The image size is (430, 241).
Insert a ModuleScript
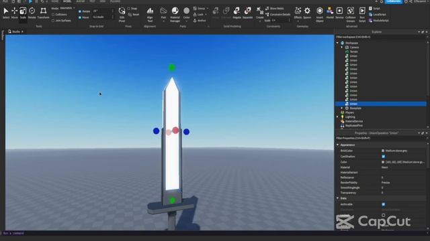click(379, 21)
